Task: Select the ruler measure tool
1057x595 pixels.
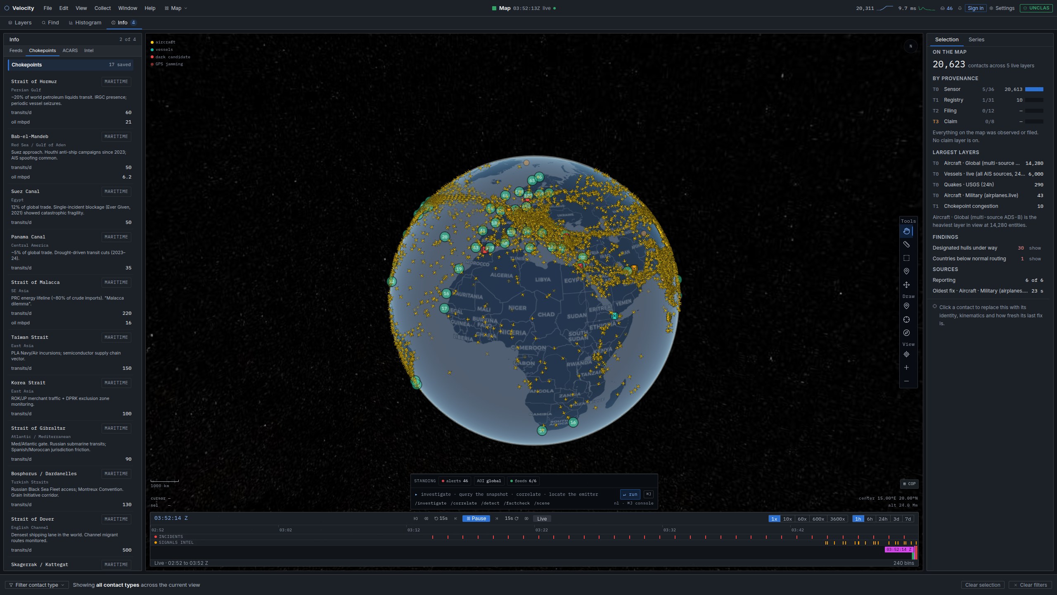Action: coord(906,245)
